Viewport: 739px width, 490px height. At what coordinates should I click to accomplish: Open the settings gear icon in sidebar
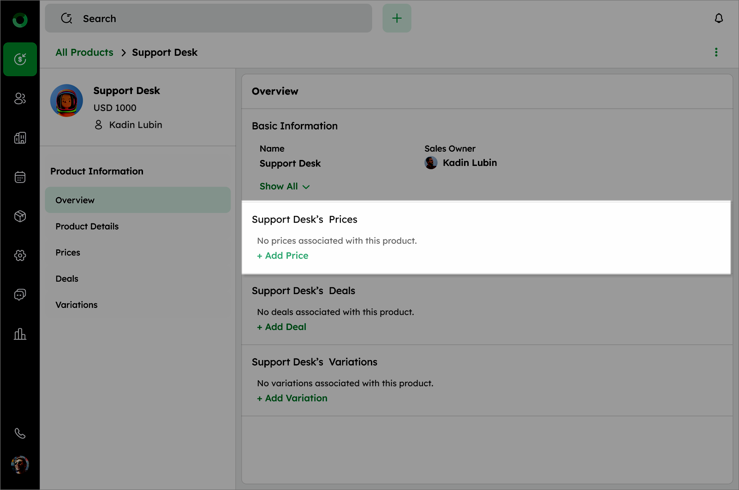pyautogui.click(x=20, y=255)
